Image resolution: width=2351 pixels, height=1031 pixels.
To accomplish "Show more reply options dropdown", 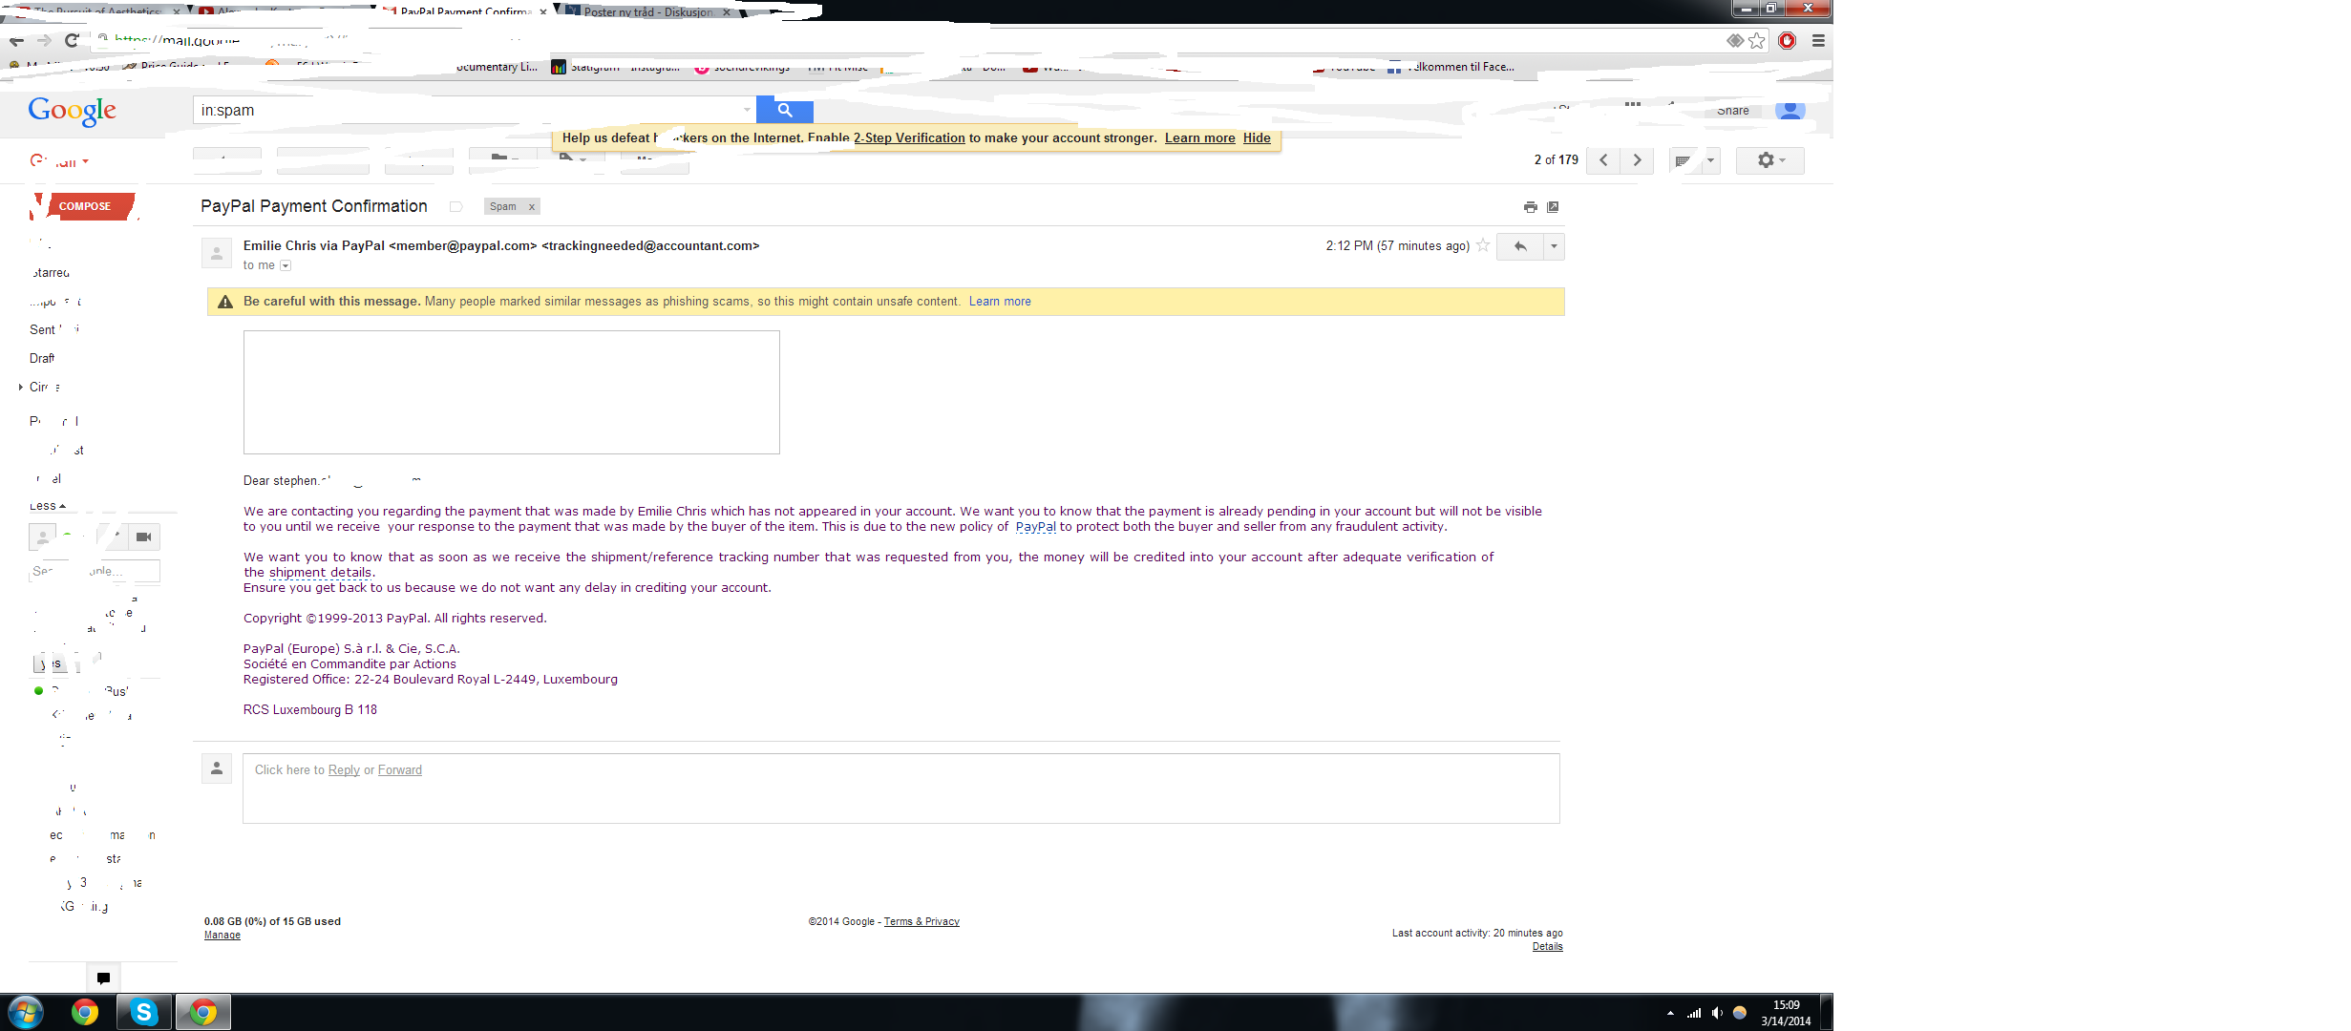I will pyautogui.click(x=1554, y=246).
